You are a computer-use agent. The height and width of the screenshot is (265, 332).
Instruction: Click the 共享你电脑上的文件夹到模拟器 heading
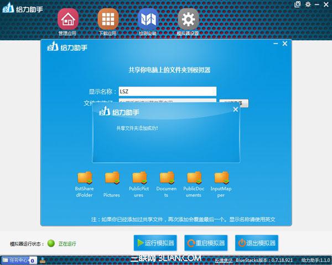pyautogui.click(x=169, y=70)
